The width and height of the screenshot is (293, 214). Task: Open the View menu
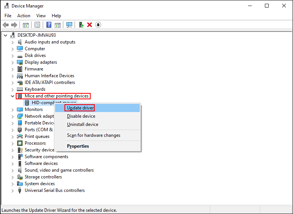(x=41, y=16)
